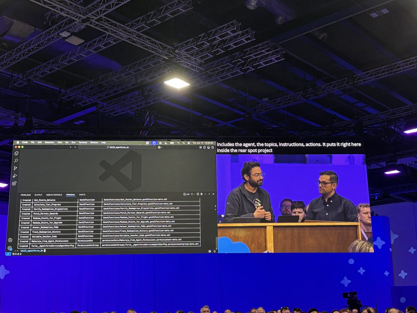Split the terminal with the split icon
417x313 pixels.
[x=198, y=194]
